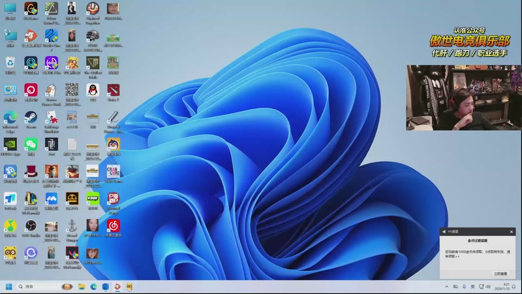The image size is (522, 294).
Task: Open the volume speaker tray icon
Action: (488, 287)
